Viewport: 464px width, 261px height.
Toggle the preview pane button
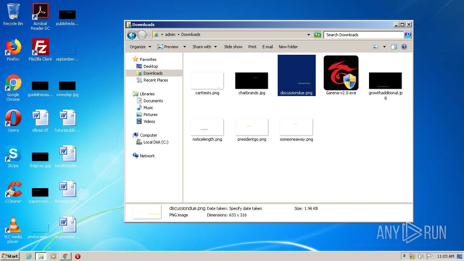394,47
